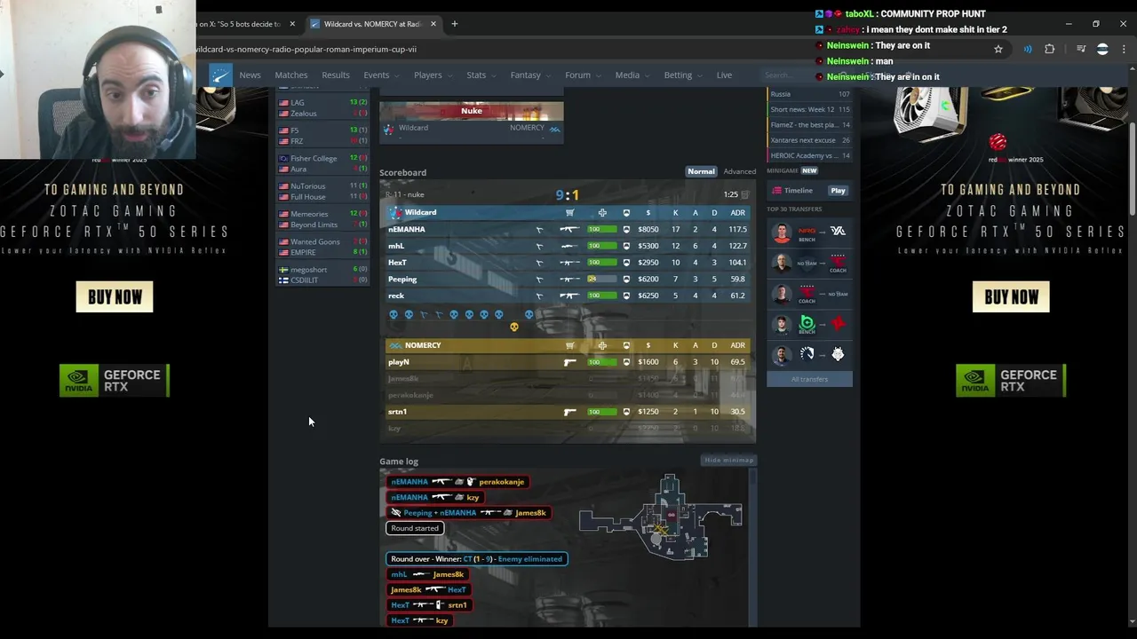Screen dimensions: 1137x639
Task: Click the Play button beside Timeline
Action: (838, 191)
